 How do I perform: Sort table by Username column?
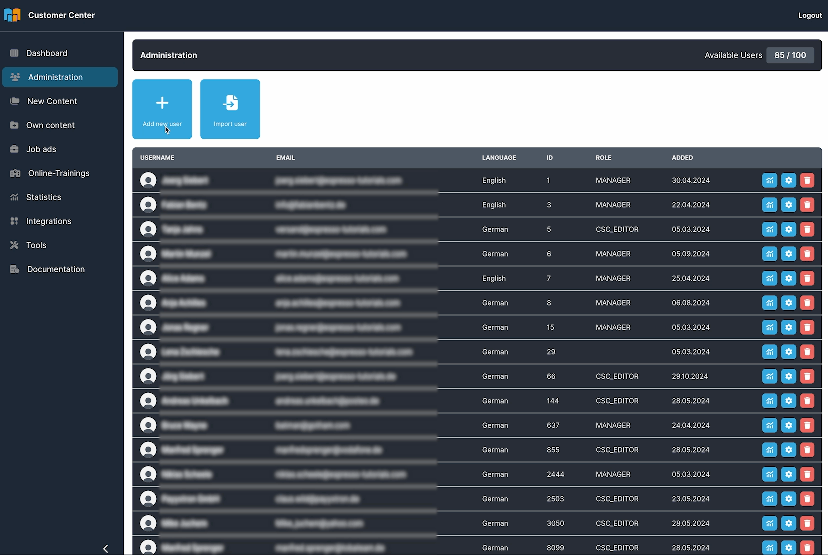coord(157,158)
